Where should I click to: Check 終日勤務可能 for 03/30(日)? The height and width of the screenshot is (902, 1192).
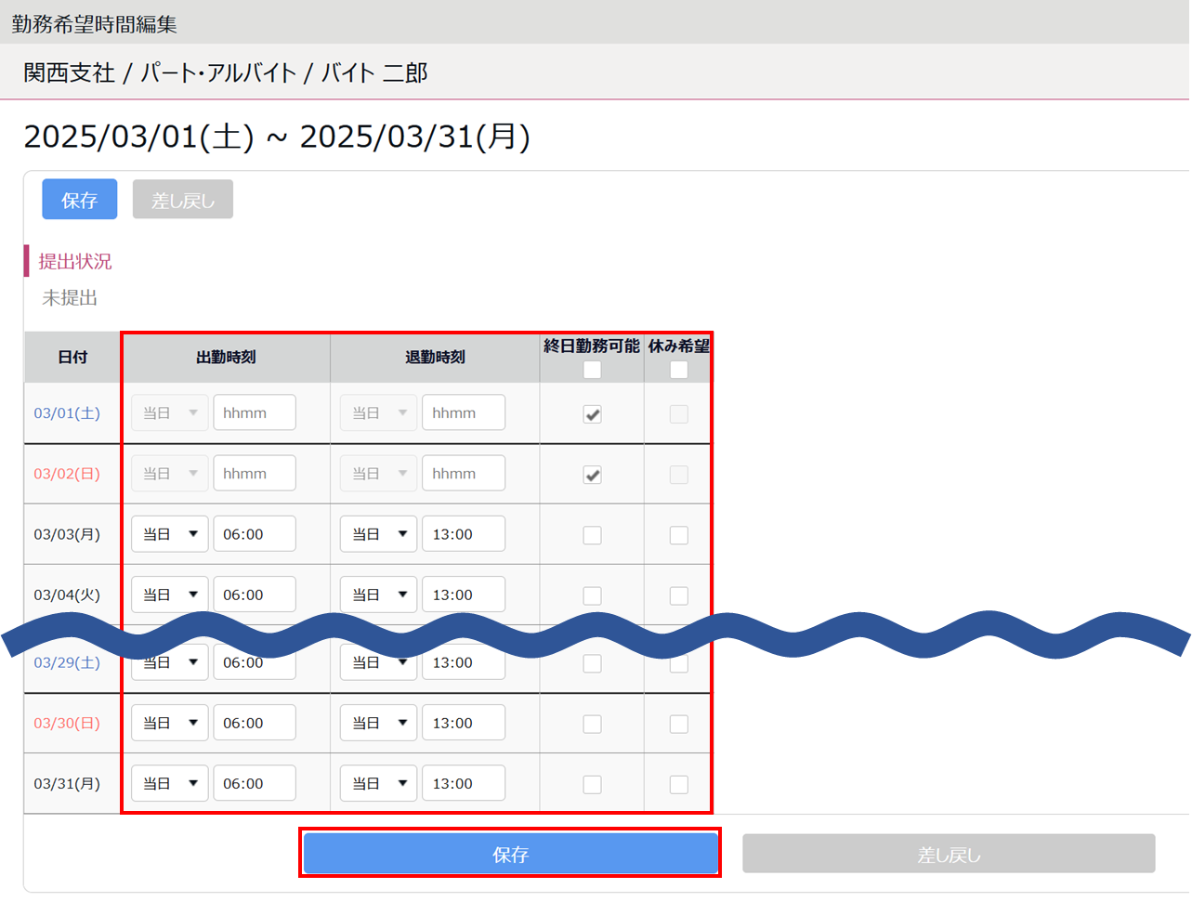592,724
